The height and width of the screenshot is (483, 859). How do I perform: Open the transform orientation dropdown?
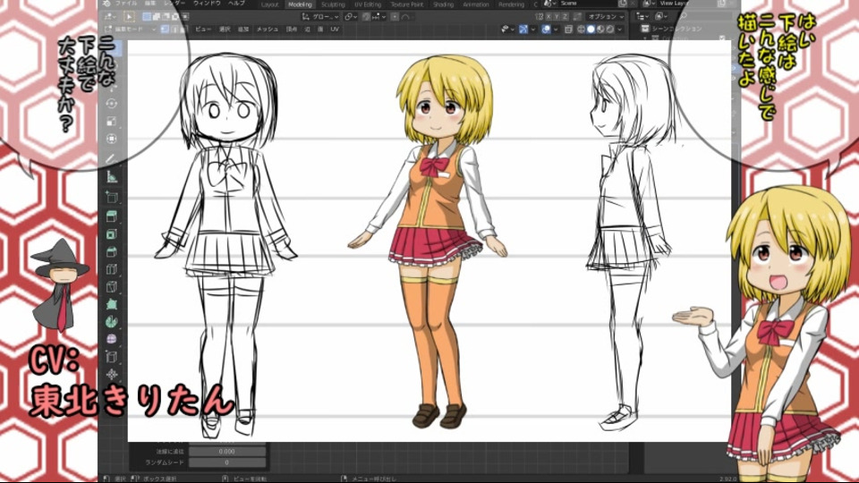click(319, 17)
